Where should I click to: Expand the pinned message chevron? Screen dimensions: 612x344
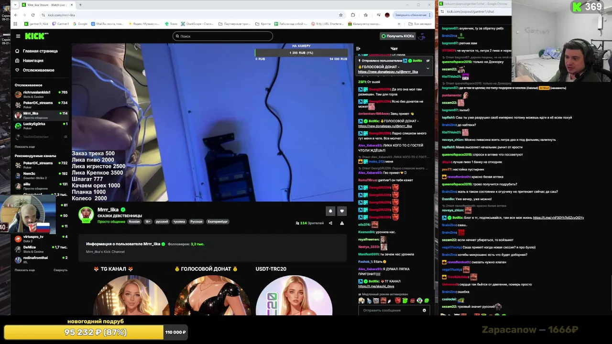(428, 68)
